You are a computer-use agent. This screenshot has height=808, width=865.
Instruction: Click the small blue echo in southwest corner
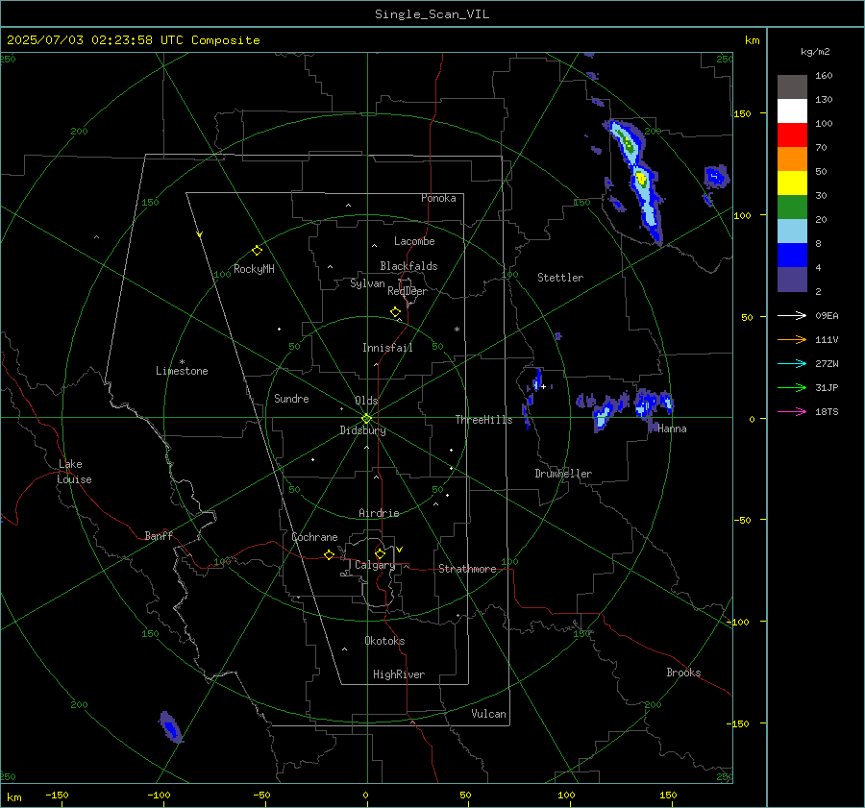pyautogui.click(x=170, y=727)
